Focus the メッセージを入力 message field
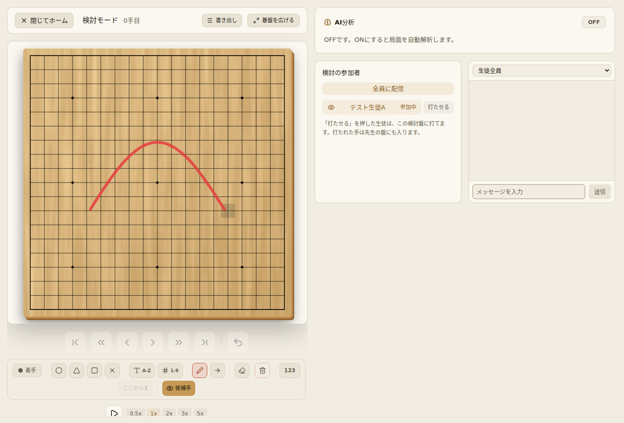Viewport: 624px width, 423px height. click(x=529, y=192)
